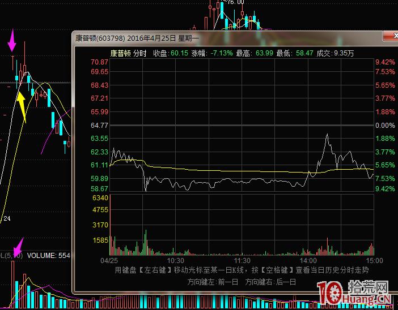The image size is (398, 310).
Task: Click the 11:30 time axis label
Action: [242, 261]
